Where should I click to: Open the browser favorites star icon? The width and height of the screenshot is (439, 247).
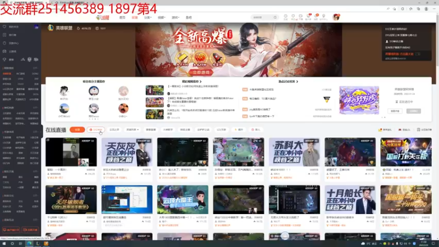(410, 9)
